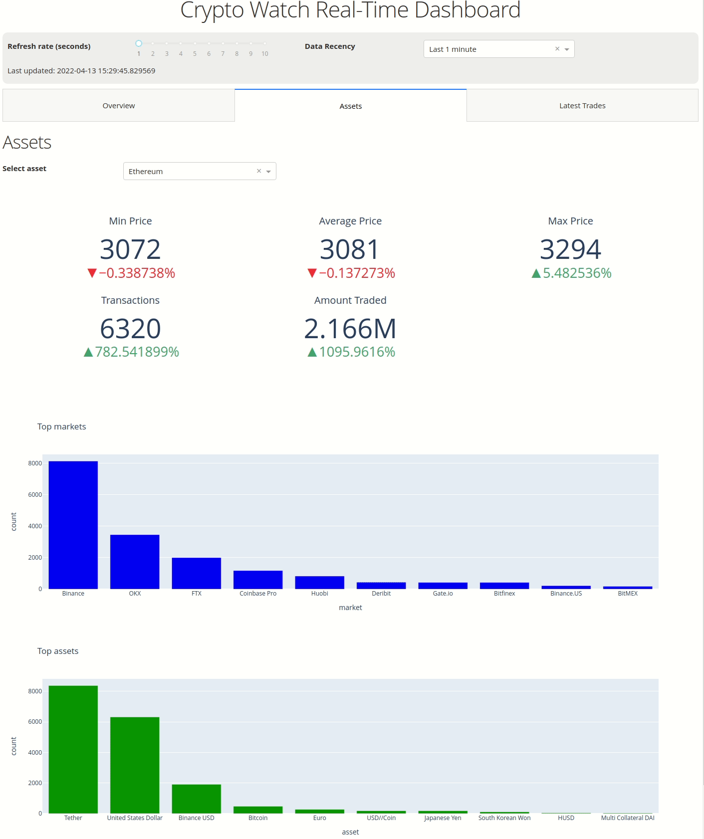Click the Tether bar in Top assets

[73, 749]
